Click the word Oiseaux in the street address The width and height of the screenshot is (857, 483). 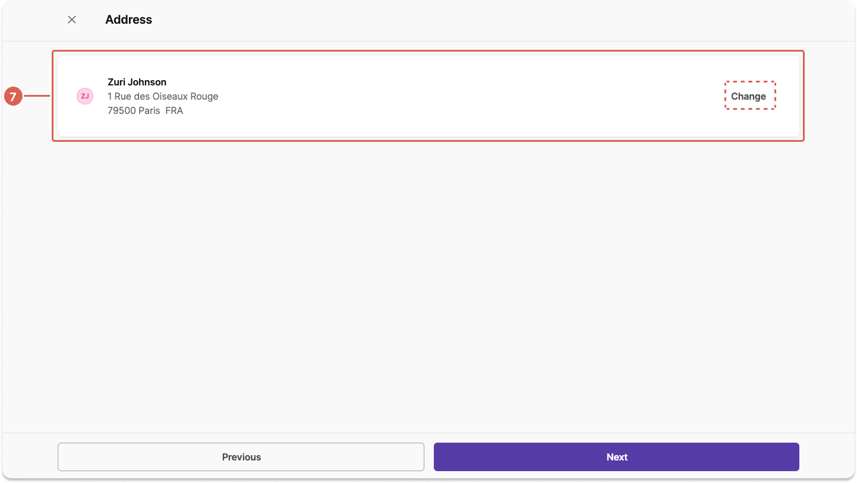[170, 96]
